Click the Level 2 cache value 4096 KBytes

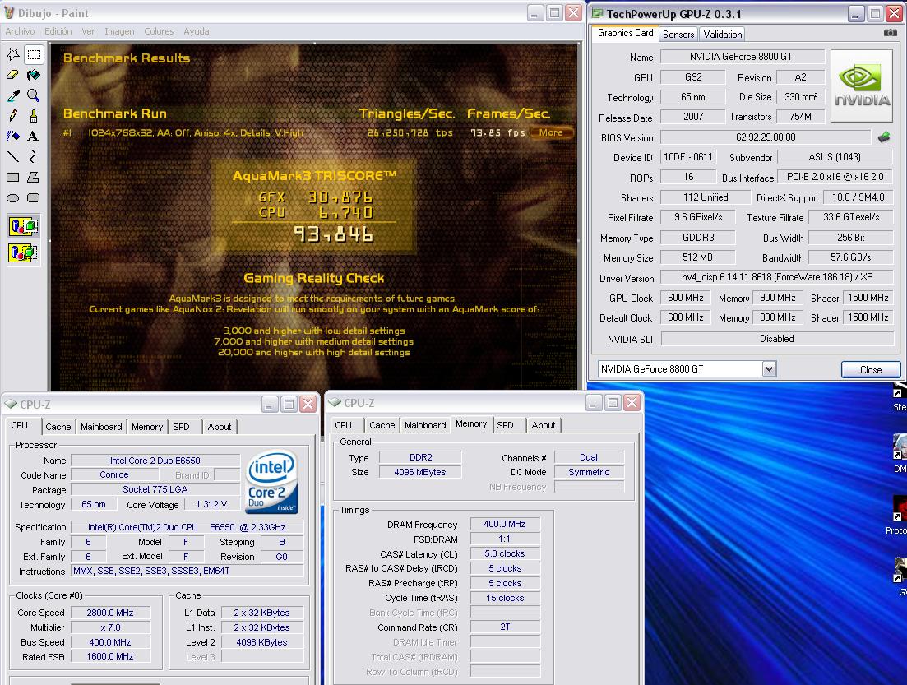tap(261, 642)
